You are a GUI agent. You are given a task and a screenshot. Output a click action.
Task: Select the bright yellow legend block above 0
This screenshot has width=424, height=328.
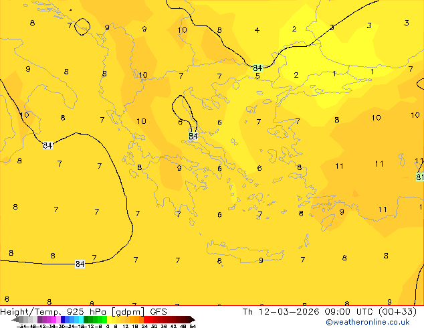coord(109,319)
